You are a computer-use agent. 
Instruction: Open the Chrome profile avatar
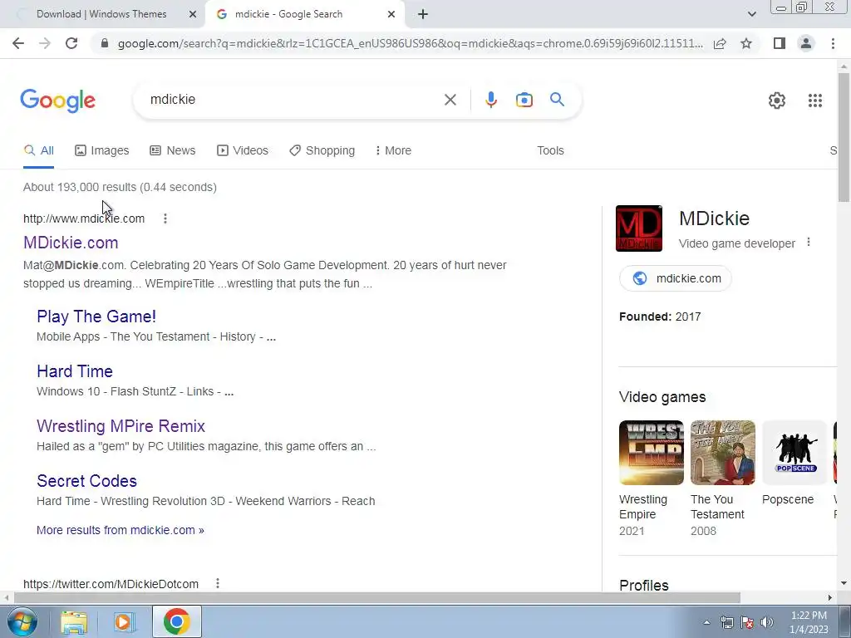[x=806, y=43]
